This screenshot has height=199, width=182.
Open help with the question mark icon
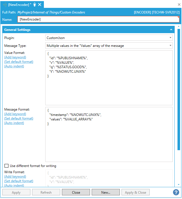click(176, 192)
